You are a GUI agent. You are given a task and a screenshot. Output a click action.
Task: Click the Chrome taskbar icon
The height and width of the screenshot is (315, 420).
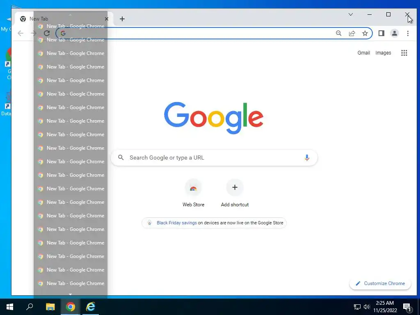(x=71, y=307)
